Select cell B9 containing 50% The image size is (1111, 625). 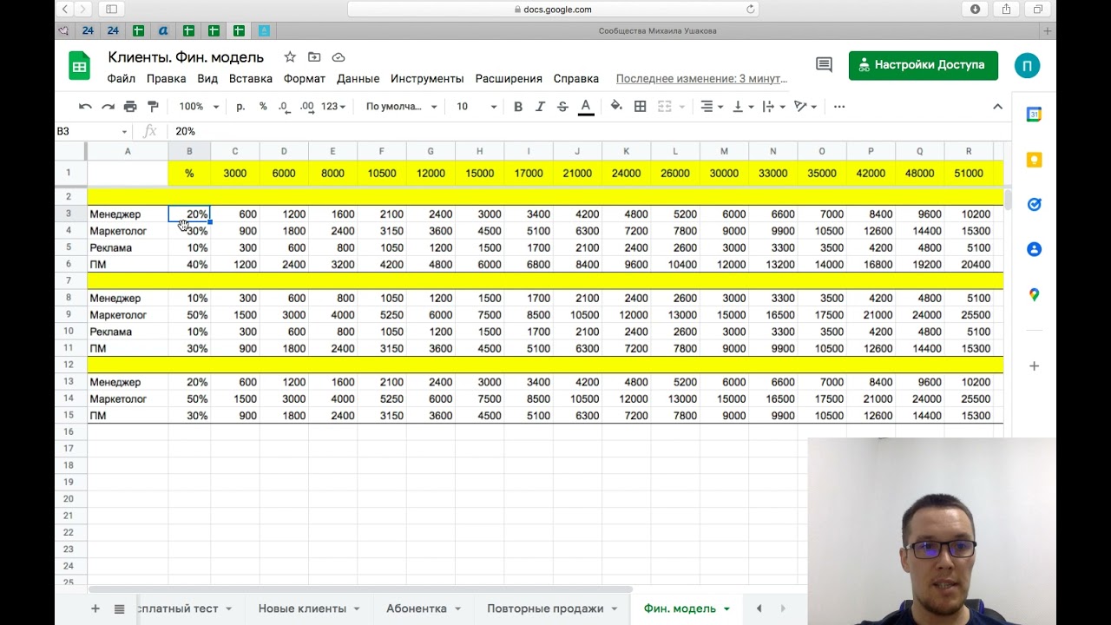pos(190,315)
